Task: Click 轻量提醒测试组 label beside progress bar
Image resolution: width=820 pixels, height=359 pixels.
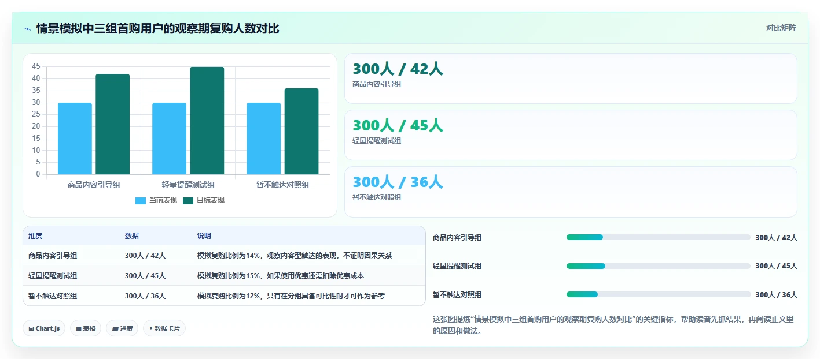Action: 457,265
